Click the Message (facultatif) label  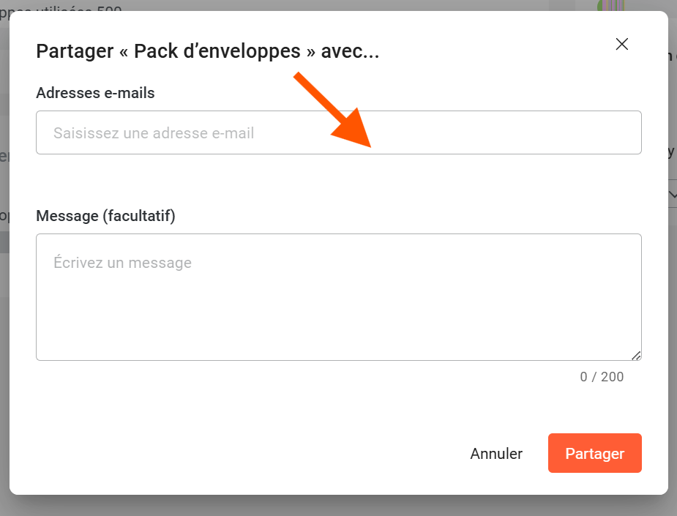[x=105, y=216]
